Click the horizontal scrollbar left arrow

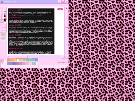coord(8,57)
